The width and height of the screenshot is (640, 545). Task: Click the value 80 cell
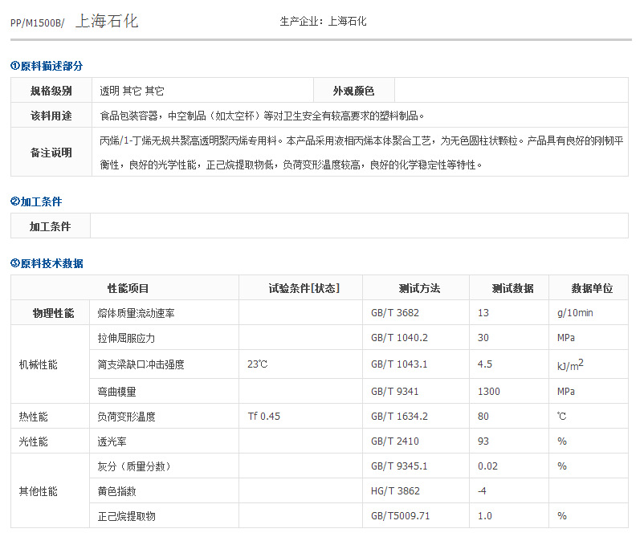tap(509, 416)
